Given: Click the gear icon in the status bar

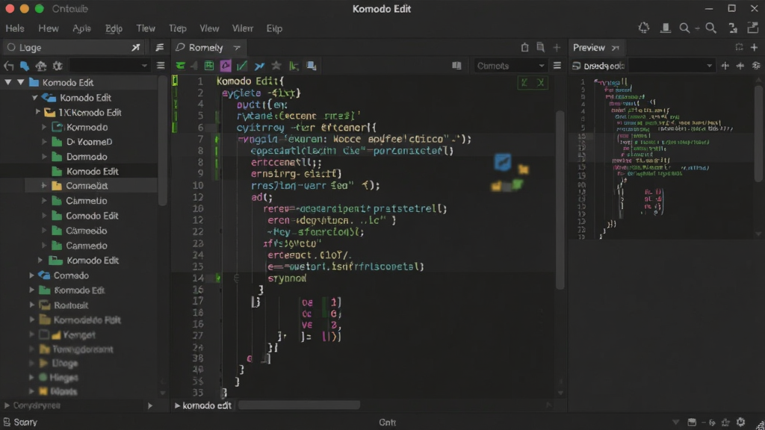Looking at the screenshot, I should [740, 422].
